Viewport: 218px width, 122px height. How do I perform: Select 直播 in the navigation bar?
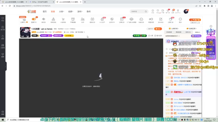[x=53, y=11]
